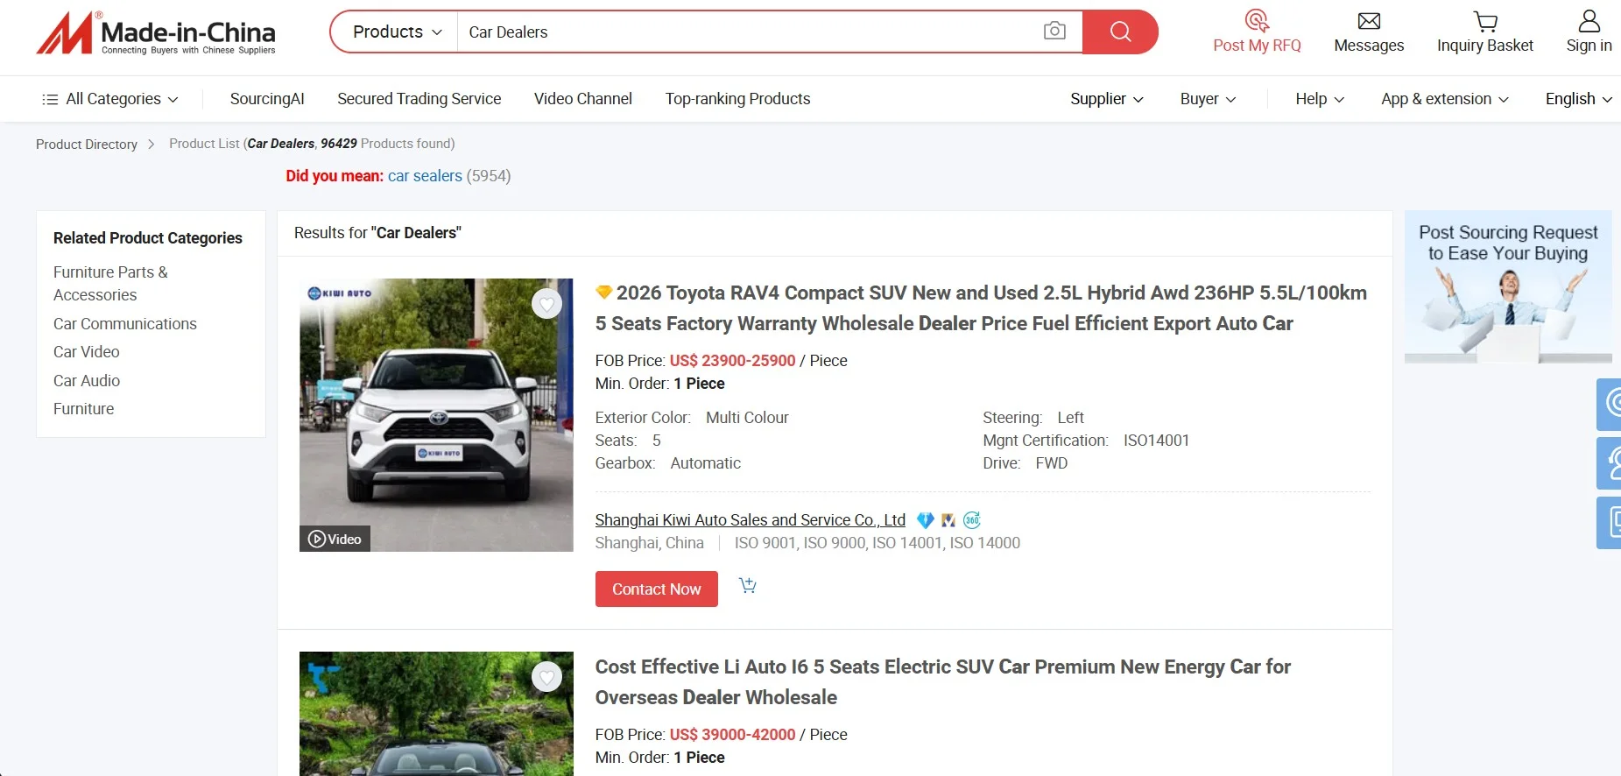The image size is (1621, 776).
Task: Open the Help dropdown
Action: pos(1320,99)
